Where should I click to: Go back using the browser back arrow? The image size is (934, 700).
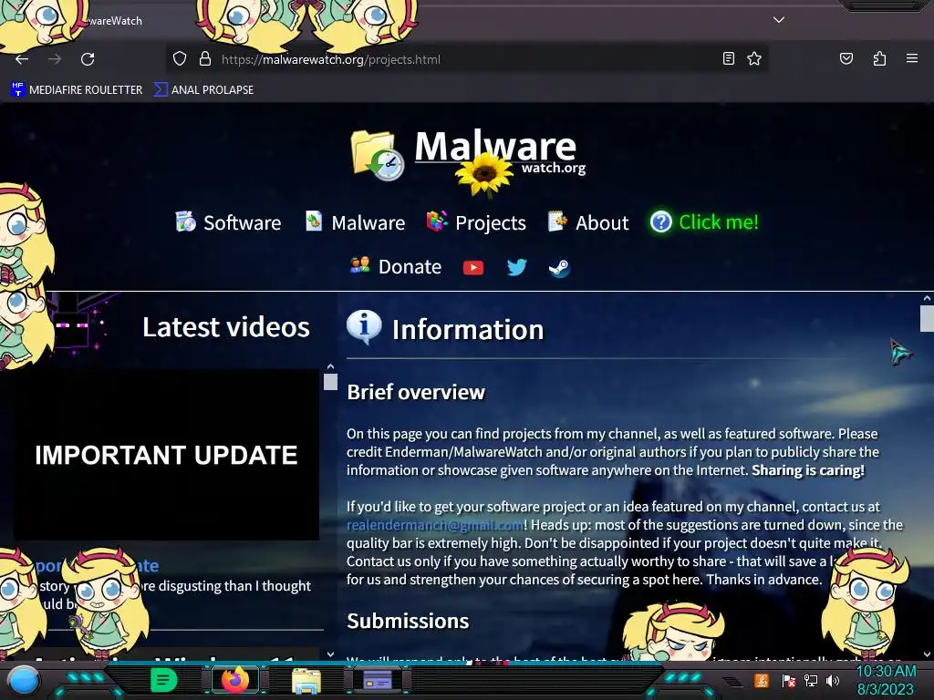click(x=22, y=59)
